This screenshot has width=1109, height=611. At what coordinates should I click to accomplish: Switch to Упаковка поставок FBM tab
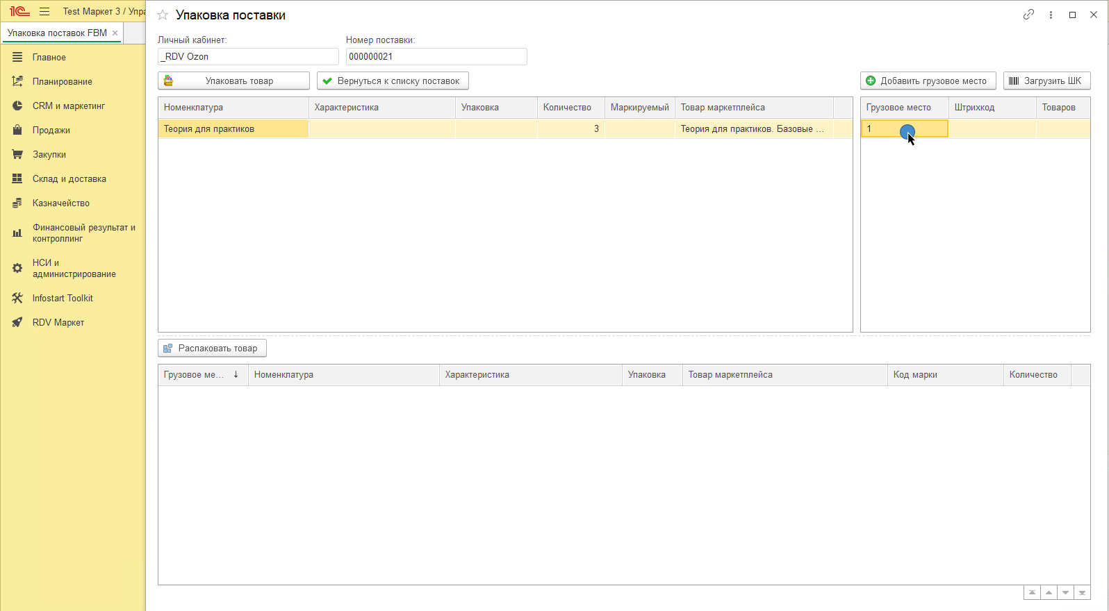(57, 33)
